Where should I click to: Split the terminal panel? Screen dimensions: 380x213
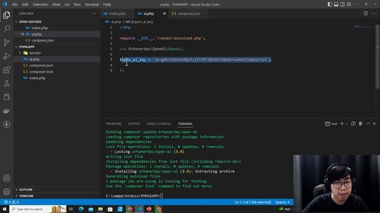click(353, 124)
